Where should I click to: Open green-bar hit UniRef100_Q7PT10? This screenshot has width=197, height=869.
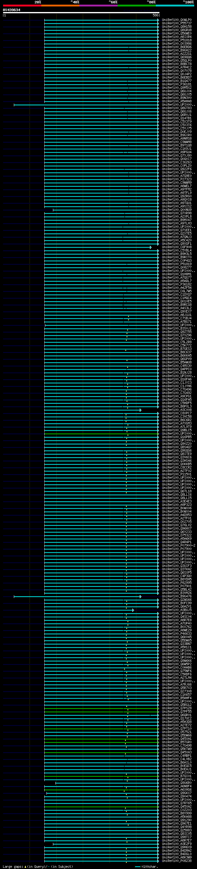[176, 729]
